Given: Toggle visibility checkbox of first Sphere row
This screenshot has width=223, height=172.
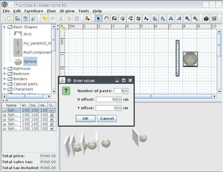Looking at the screenshot, I should pos(52,110).
